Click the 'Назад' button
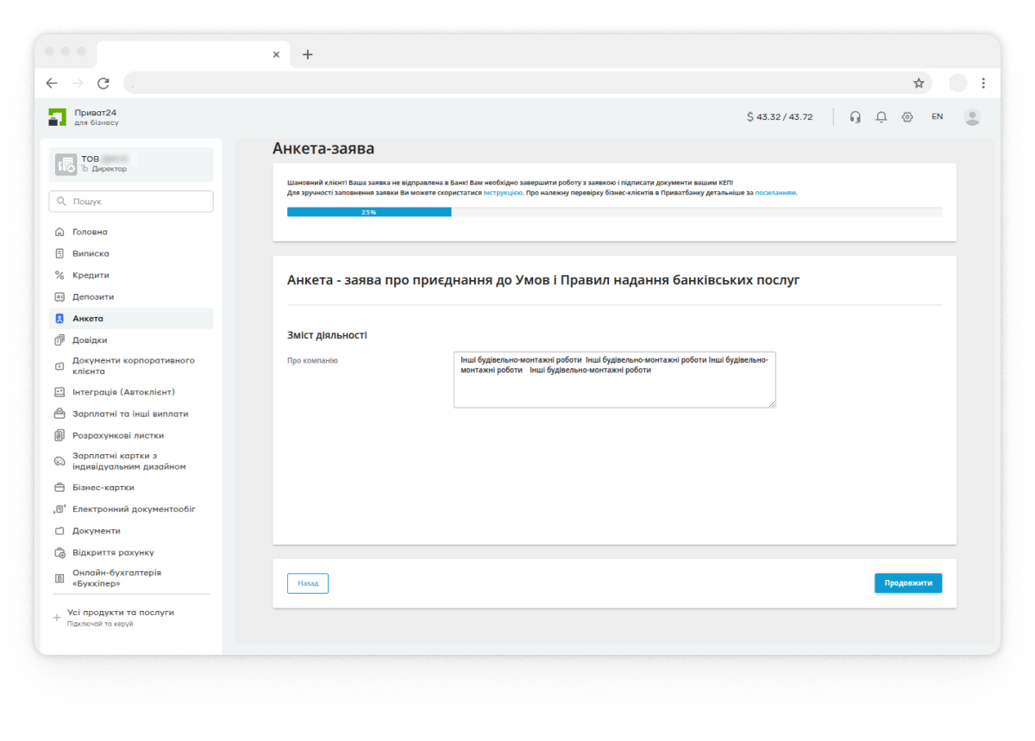 (308, 583)
